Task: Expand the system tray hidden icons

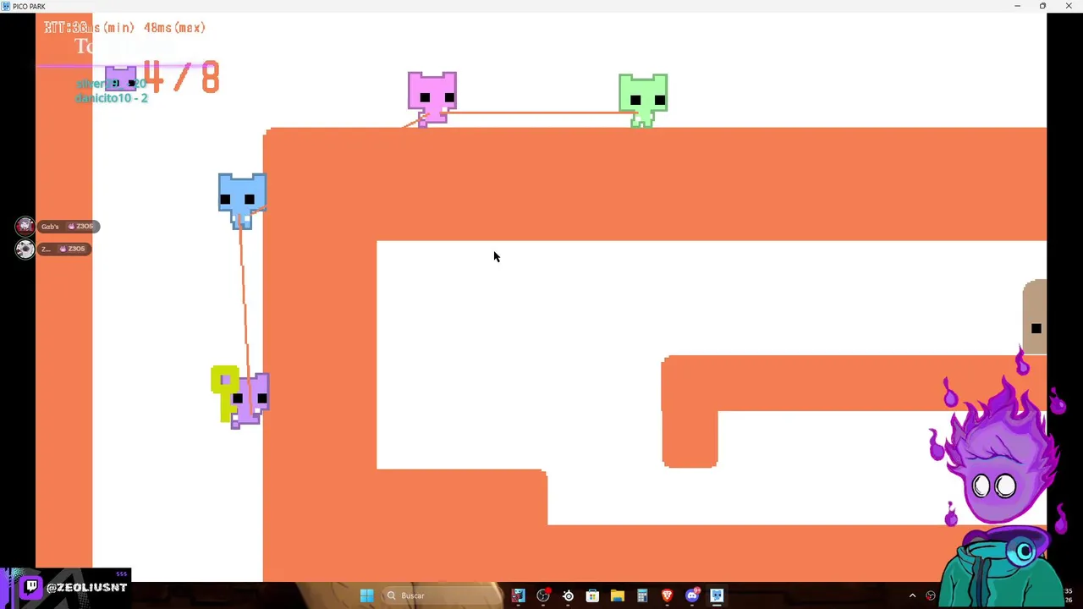Action: [912, 595]
